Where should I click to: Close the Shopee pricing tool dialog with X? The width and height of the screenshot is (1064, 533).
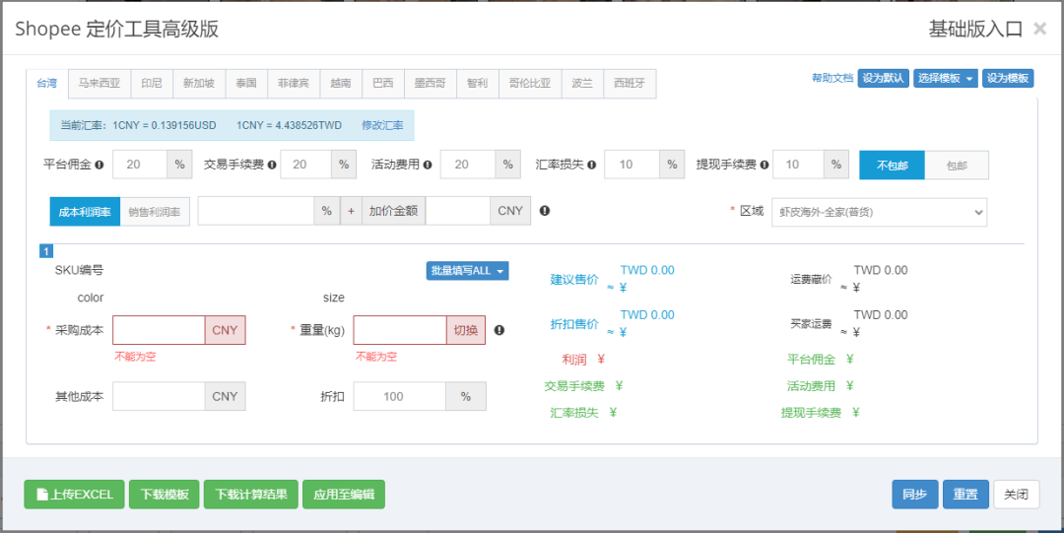coord(1039,30)
